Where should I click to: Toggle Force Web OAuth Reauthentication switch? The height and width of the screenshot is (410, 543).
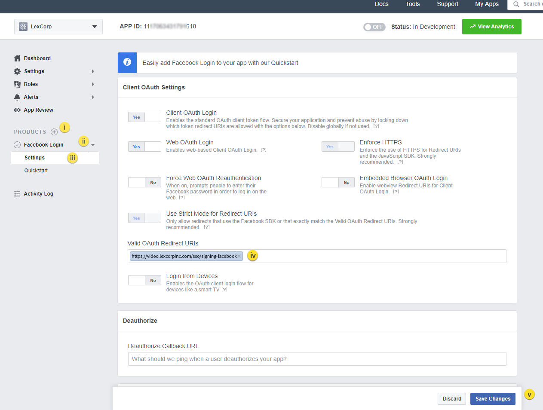tap(144, 182)
